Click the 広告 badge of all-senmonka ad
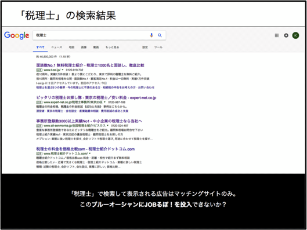 (x=39, y=126)
